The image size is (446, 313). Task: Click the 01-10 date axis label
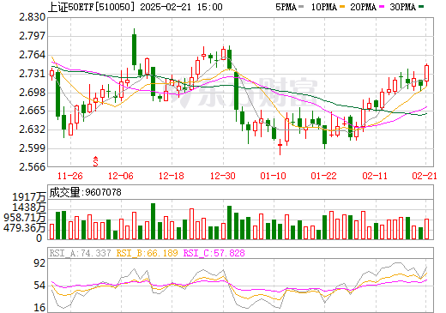coord(273,176)
